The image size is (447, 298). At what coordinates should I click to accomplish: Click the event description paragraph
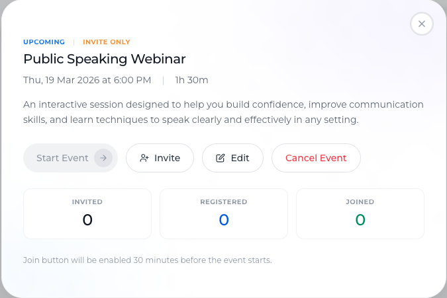pos(223,112)
